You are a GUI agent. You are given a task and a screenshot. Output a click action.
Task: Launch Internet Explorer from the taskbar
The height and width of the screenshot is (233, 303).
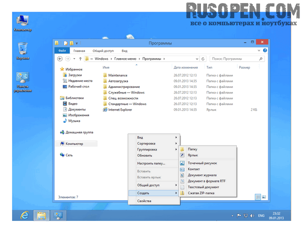click(23, 215)
